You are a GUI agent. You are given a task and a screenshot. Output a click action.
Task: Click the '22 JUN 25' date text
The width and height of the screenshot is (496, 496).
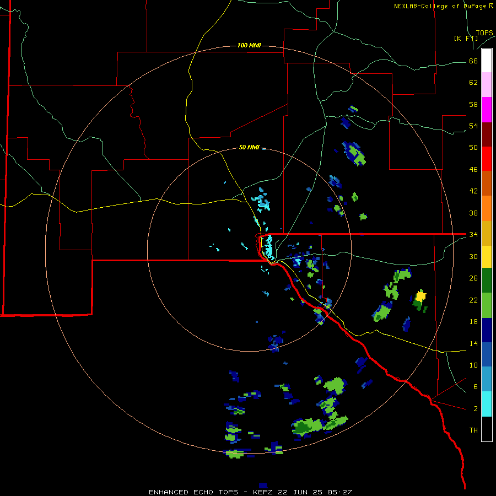pos(300,492)
